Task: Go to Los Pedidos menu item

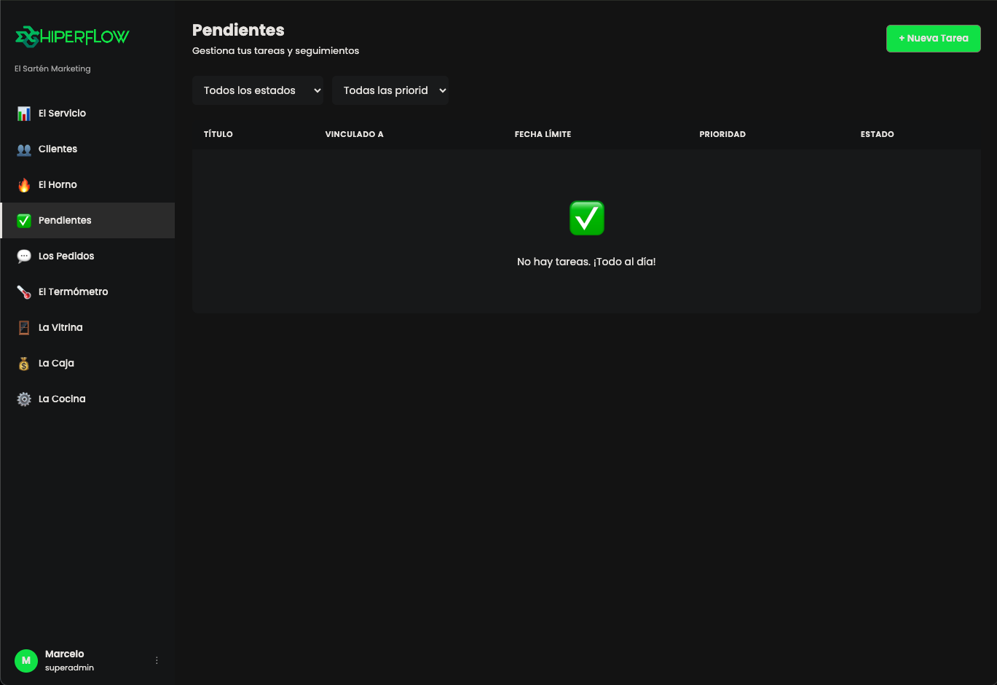Action: click(x=87, y=257)
